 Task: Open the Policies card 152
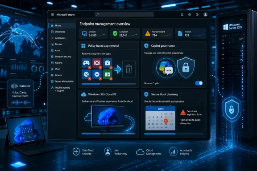click(x=191, y=33)
